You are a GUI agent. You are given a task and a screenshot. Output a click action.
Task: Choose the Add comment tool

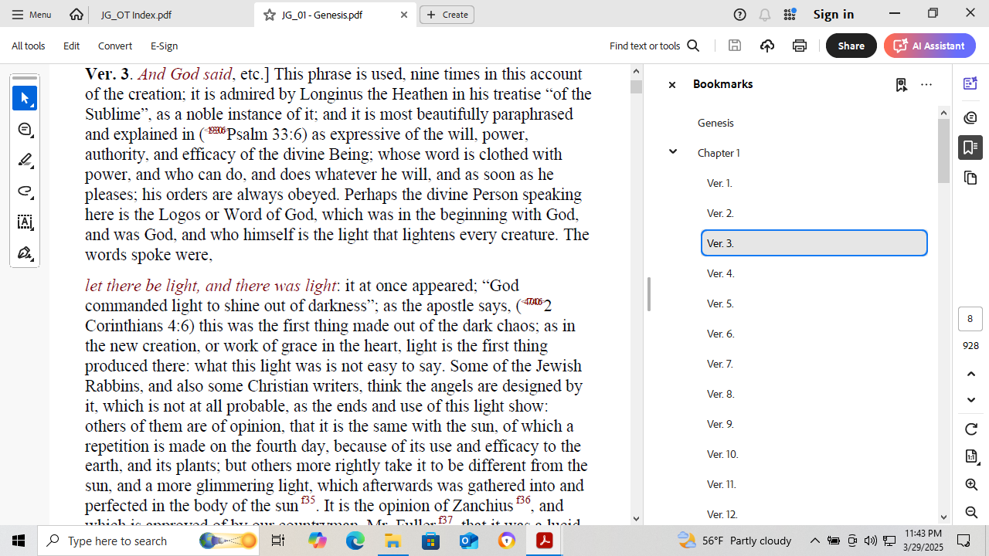pyautogui.click(x=25, y=130)
